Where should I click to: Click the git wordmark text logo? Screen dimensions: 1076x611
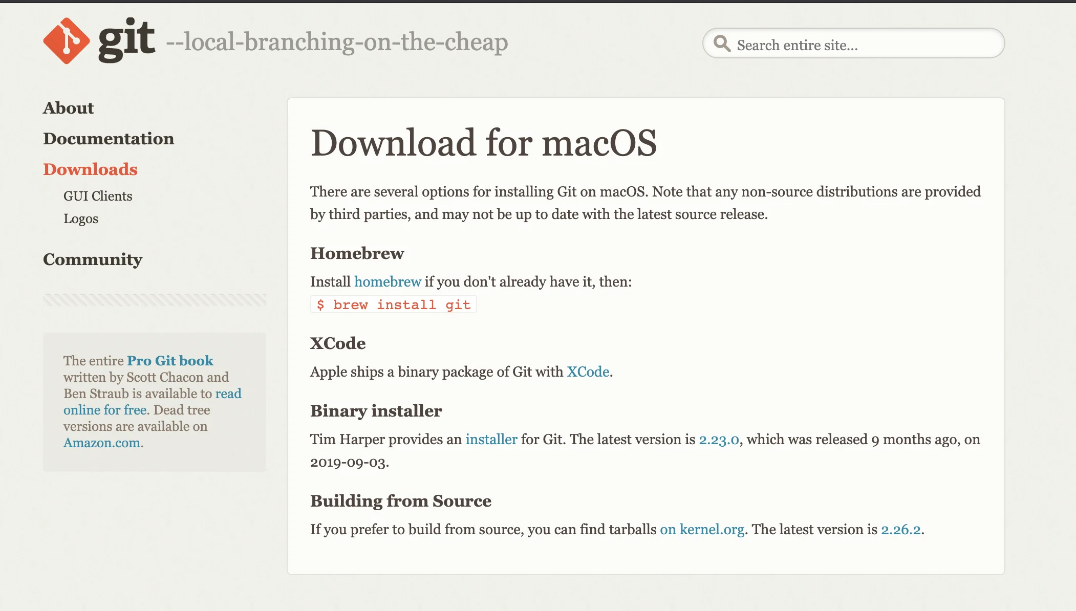coord(126,40)
